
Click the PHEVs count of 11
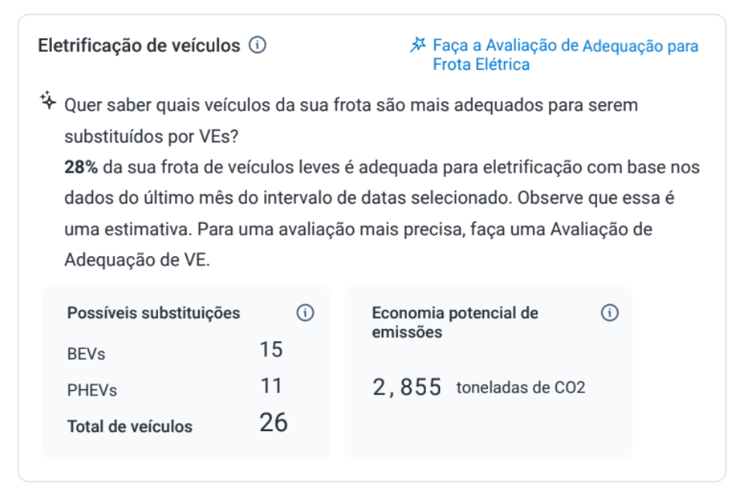tap(272, 385)
